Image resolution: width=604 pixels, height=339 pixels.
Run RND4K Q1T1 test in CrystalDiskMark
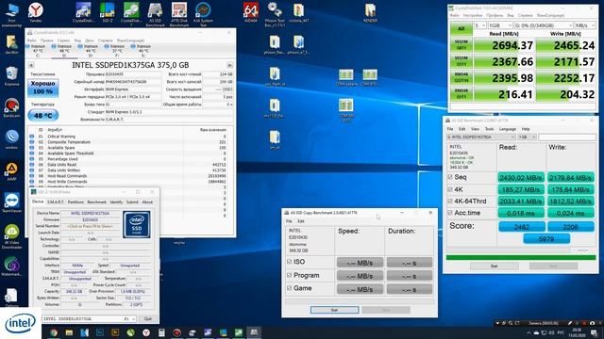(x=461, y=94)
